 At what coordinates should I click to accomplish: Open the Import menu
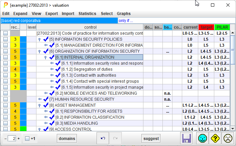[x=68, y=14]
